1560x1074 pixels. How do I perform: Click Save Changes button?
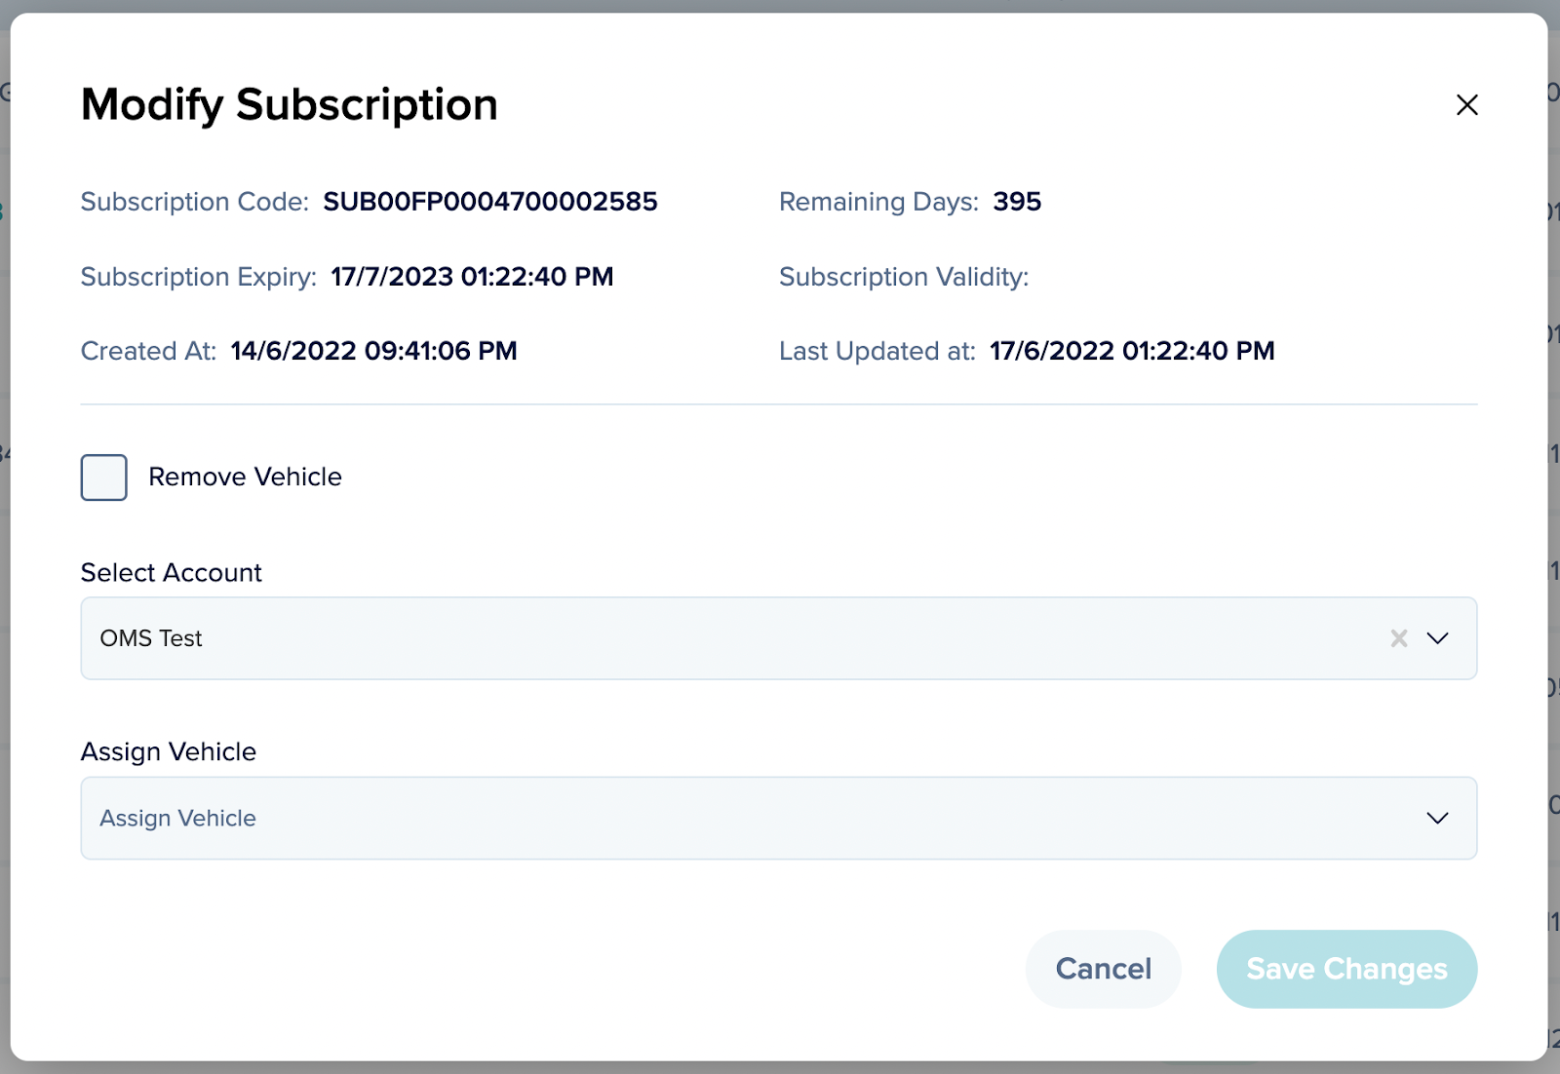(x=1345, y=969)
